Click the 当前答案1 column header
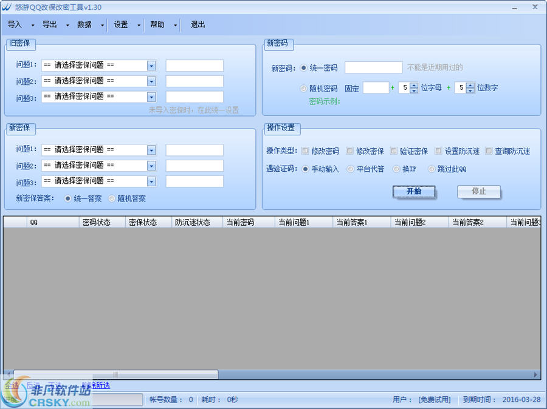This screenshot has width=547, height=409. [x=362, y=222]
